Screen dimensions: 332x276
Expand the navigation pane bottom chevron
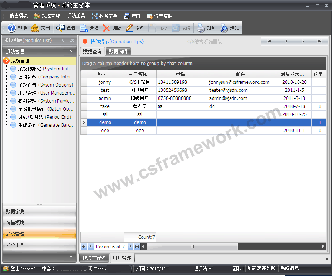click(x=71, y=256)
